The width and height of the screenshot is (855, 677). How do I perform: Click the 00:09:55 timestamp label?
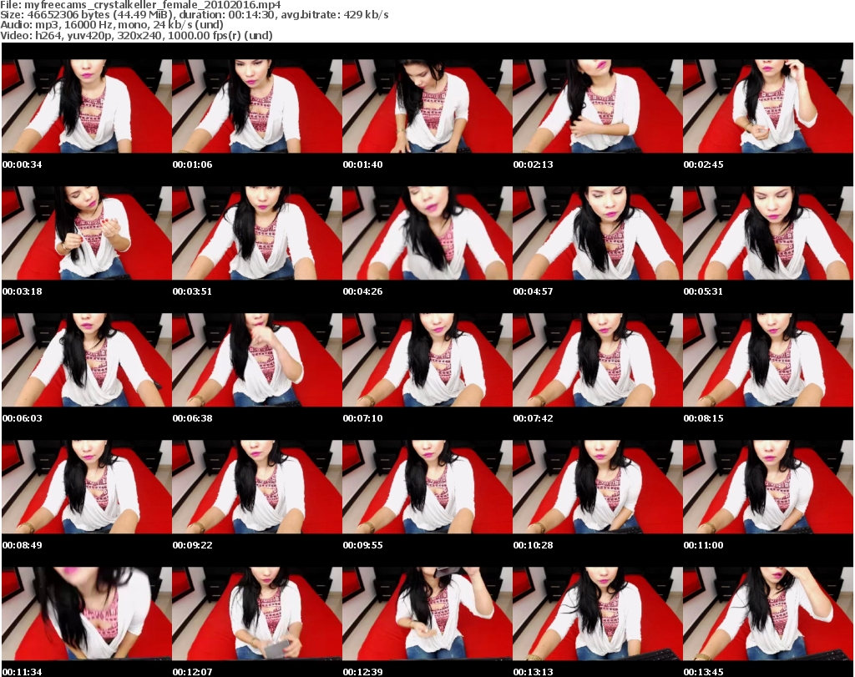[362, 545]
